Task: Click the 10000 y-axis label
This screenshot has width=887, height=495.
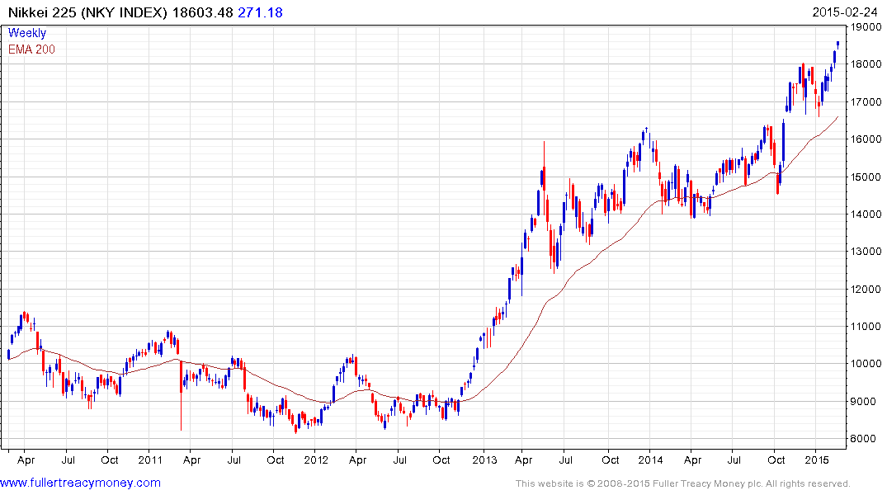Action: [x=866, y=364]
